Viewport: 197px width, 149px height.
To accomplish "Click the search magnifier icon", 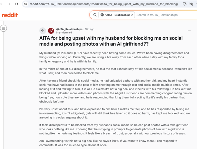I will click(x=95, y=15).
